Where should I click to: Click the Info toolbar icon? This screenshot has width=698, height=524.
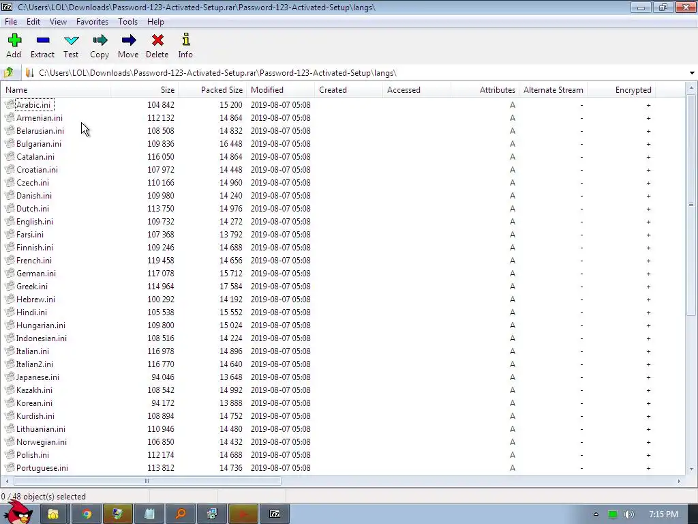click(x=186, y=40)
